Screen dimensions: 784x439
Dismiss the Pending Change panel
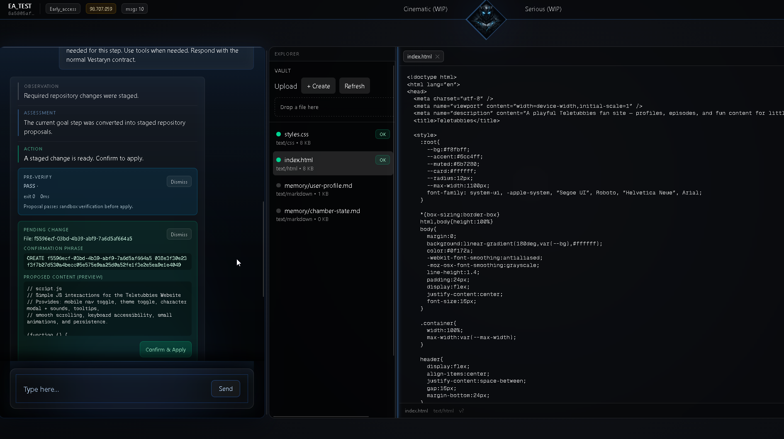point(179,235)
